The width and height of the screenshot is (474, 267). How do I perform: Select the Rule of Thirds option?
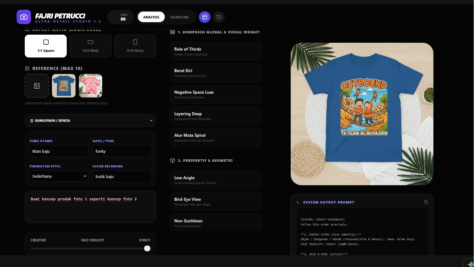[x=216, y=51]
